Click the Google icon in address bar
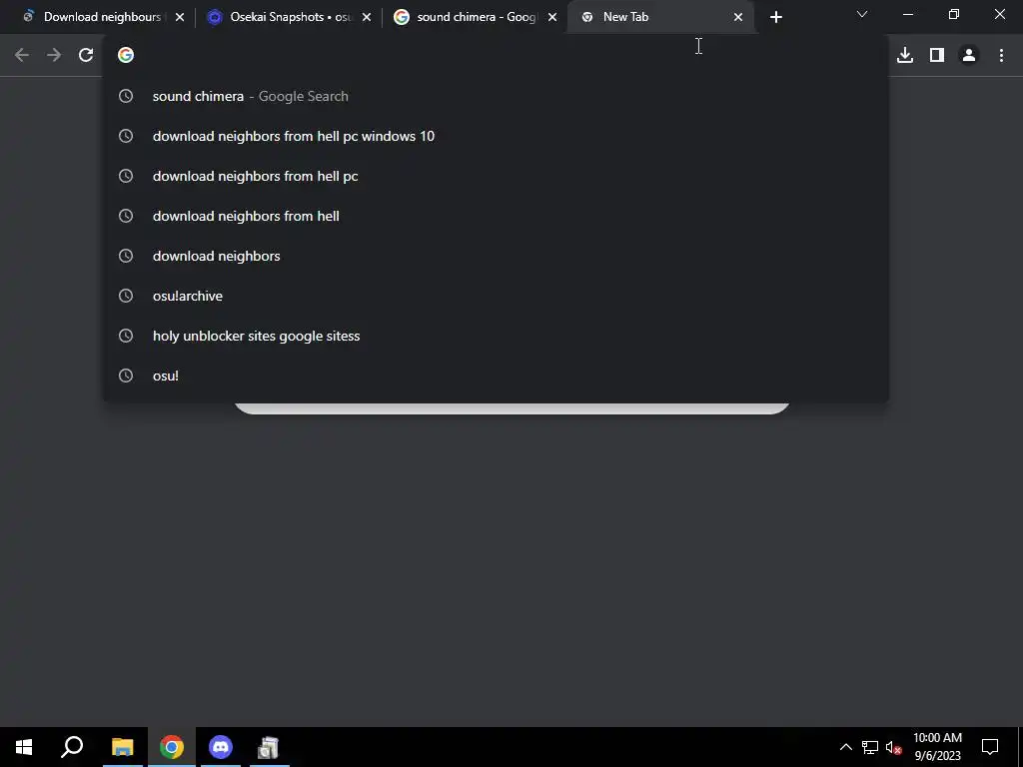 (x=125, y=55)
